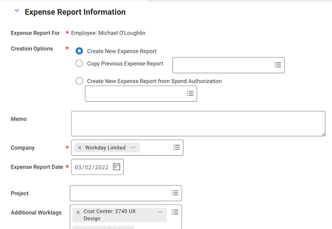The image size is (332, 229).
Task: Click the Employee: Michael O'Loughlin text
Action: pos(108,33)
